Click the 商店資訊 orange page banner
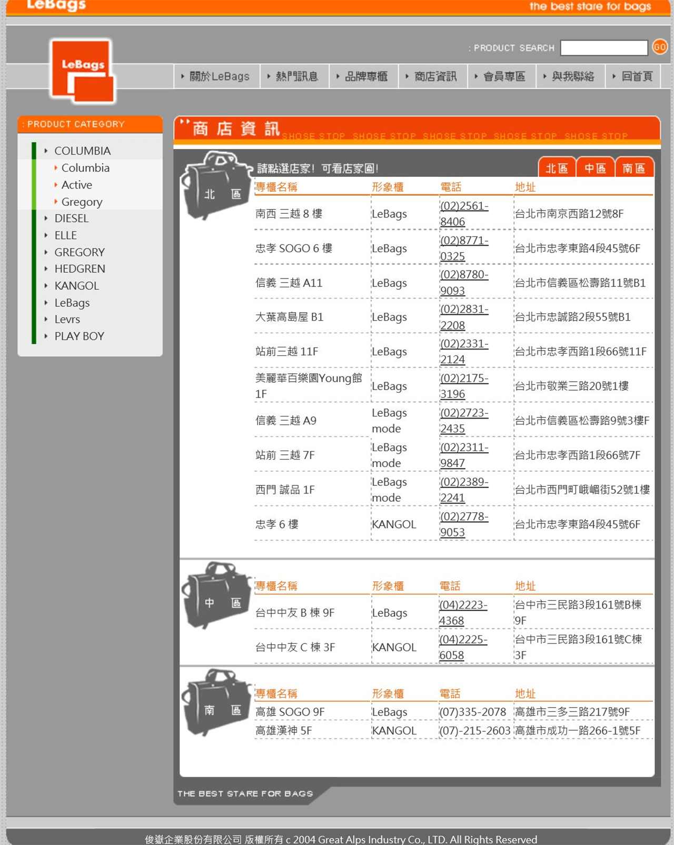The width and height of the screenshot is (674, 845). coord(417,130)
